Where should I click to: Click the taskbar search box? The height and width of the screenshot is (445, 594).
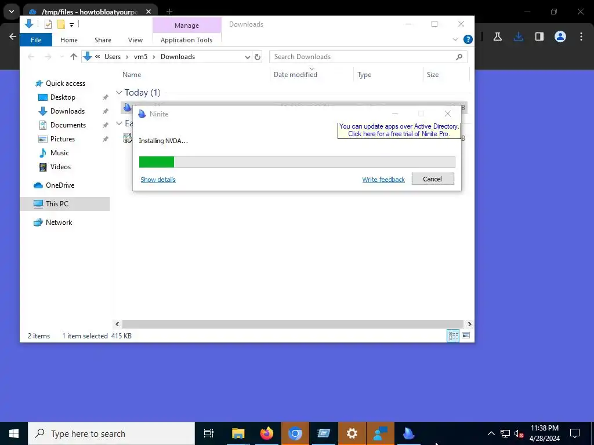pos(111,433)
